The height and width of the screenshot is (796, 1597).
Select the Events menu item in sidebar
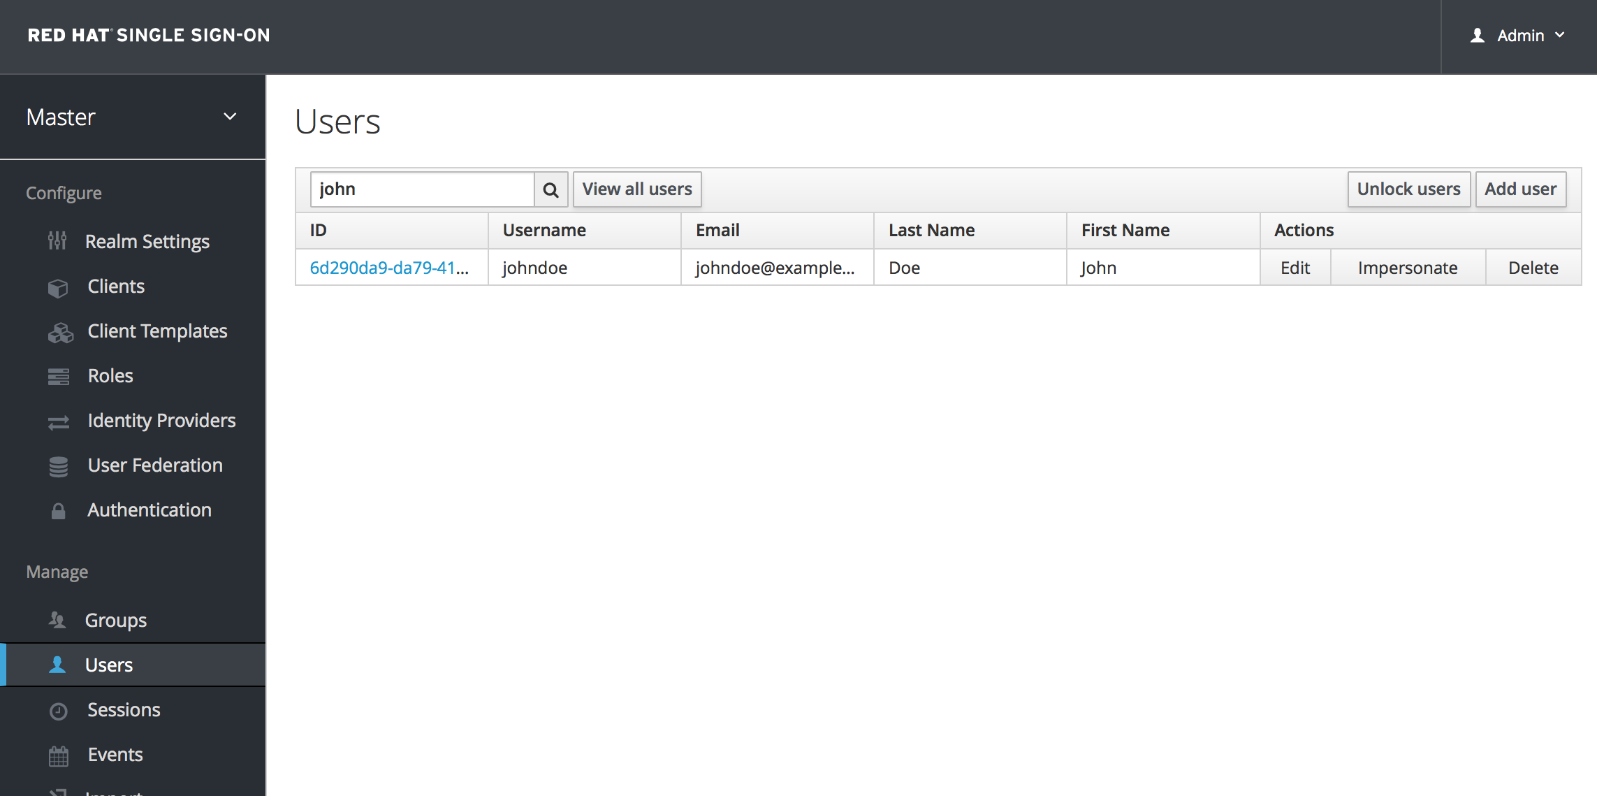pos(115,754)
